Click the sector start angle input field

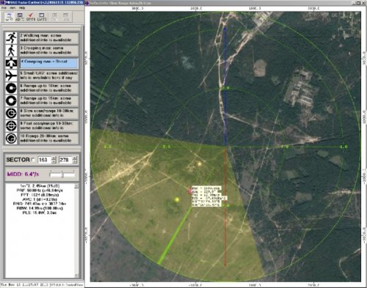click(x=45, y=160)
